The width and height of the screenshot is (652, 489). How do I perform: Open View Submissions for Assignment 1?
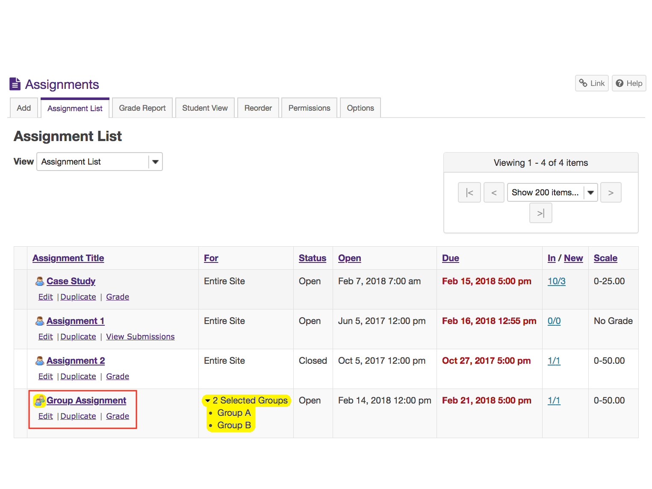pyautogui.click(x=140, y=337)
